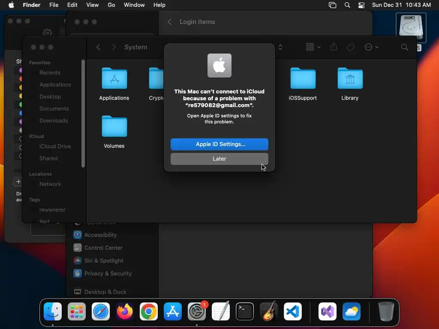This screenshot has height=329, width=439.
Task: Open Stage Manager menu bar icon
Action: [332, 5]
